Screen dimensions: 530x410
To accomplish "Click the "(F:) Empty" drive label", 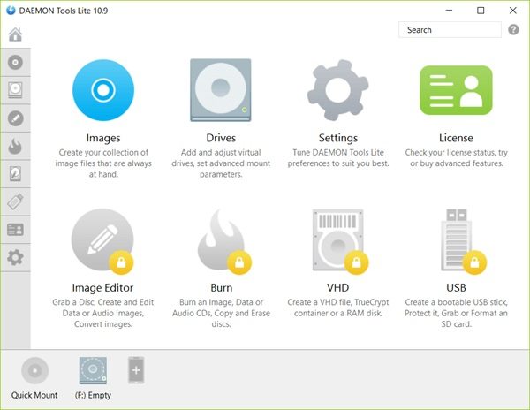I will tap(93, 395).
